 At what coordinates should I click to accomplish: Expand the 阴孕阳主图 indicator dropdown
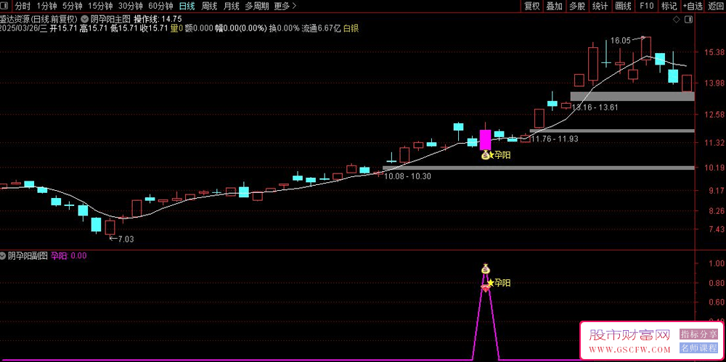click(85, 20)
